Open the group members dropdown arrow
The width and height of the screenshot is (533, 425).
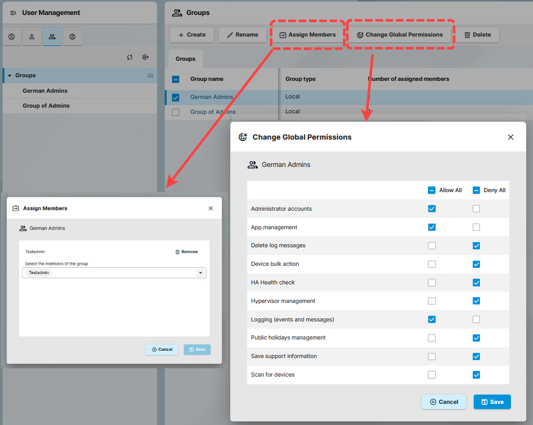200,273
